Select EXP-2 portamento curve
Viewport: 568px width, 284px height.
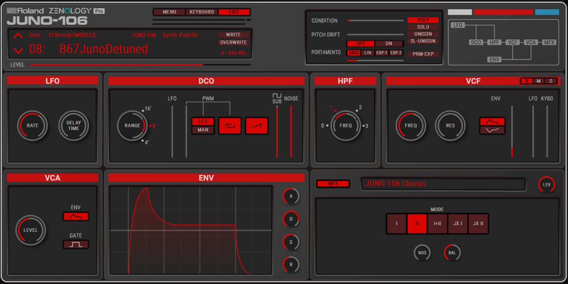pos(396,53)
